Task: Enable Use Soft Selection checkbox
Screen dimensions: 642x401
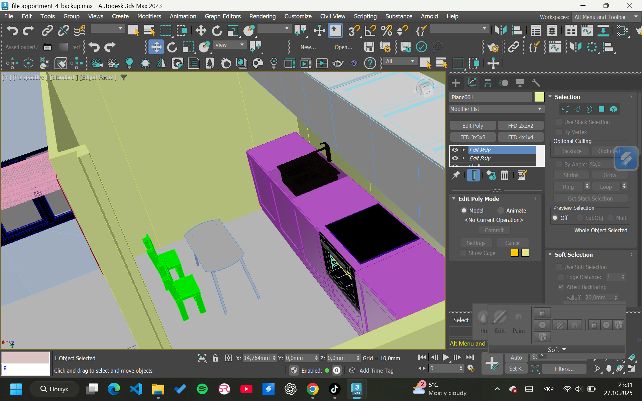Action: pos(559,267)
